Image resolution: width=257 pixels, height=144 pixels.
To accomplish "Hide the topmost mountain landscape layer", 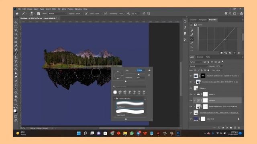I will click(191, 76).
